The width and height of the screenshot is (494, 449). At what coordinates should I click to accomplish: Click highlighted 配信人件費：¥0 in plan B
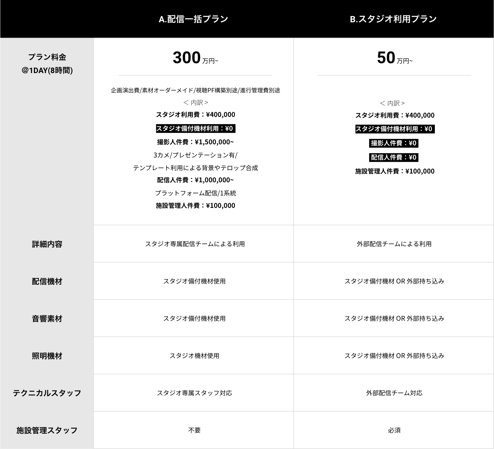pyautogui.click(x=394, y=157)
